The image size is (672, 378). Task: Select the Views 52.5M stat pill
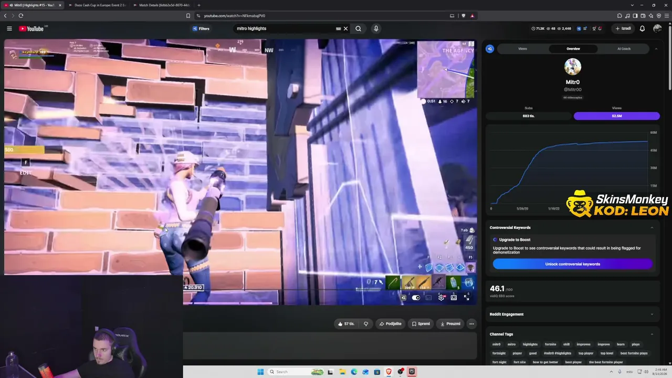(616, 115)
